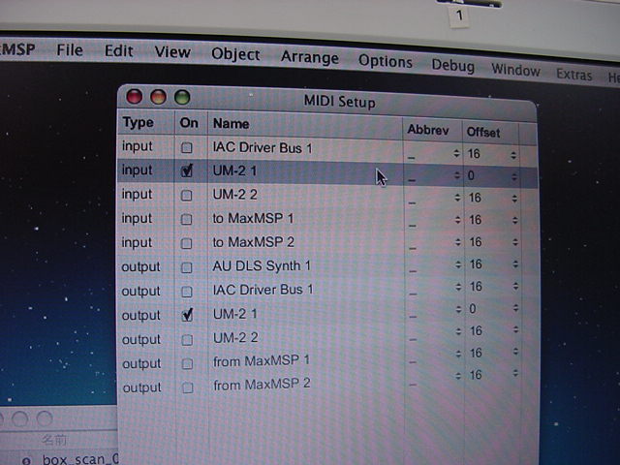Enable the from MaxMSP 1 checkbox
Viewport: 620px width, 465px height.
point(187,363)
